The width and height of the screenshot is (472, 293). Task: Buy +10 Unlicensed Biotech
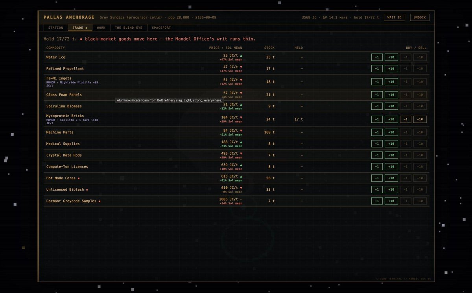click(x=391, y=189)
